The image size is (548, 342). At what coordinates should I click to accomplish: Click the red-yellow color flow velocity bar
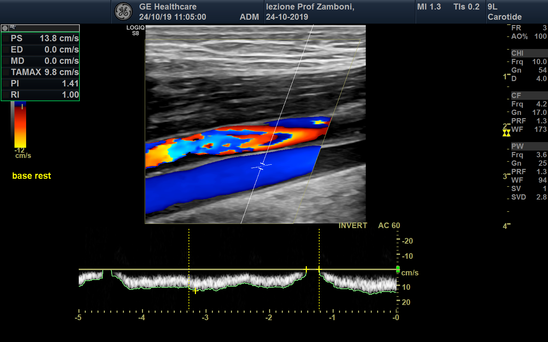coord(20,125)
